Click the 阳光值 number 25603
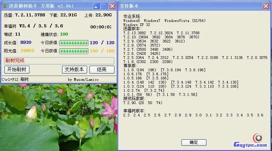Image resolution: width=272 pixels, height=151 pixels. point(27,51)
